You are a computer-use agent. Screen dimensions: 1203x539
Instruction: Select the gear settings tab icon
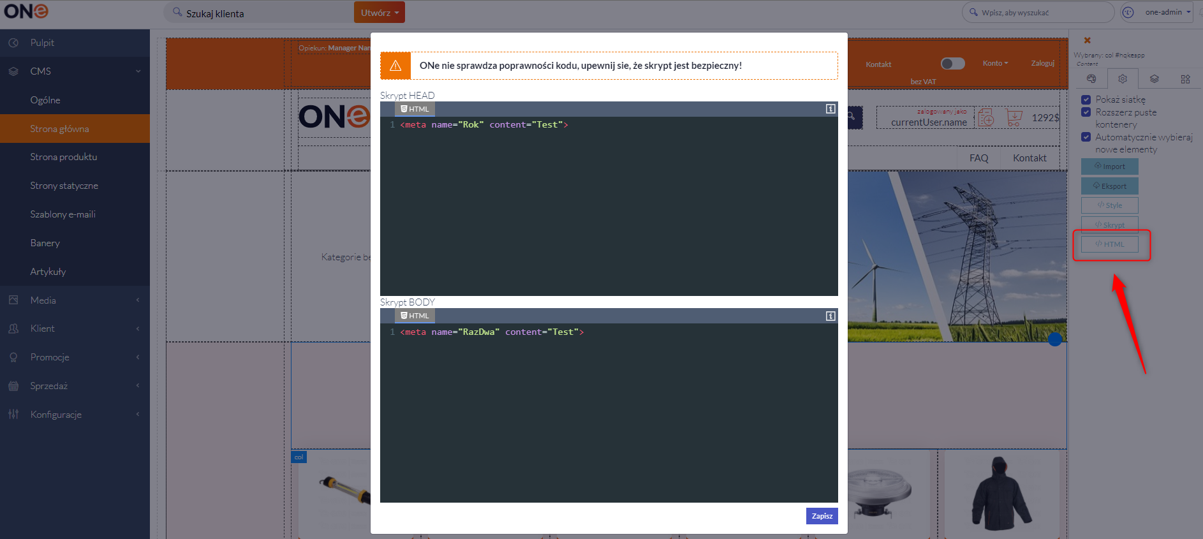pyautogui.click(x=1123, y=79)
